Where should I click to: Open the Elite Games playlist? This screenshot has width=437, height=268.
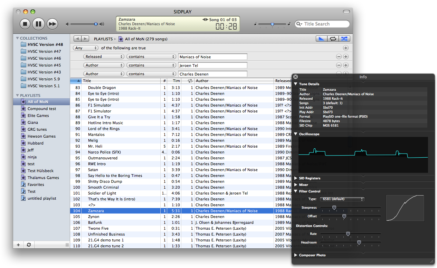click(38, 116)
